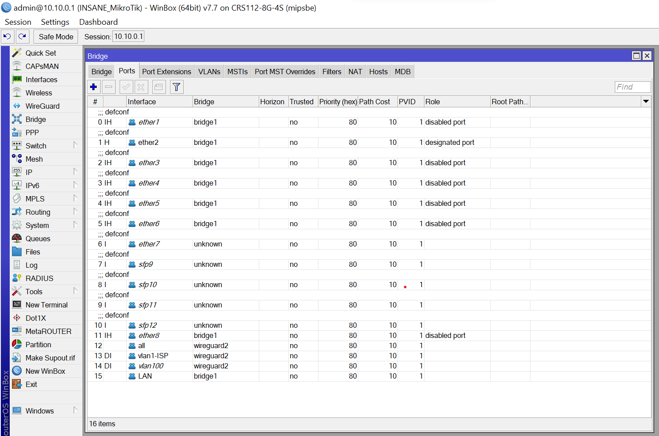Viewport: 659px width, 436px height.
Task: Open the Dot1X menu icon
Action: (x=17, y=318)
